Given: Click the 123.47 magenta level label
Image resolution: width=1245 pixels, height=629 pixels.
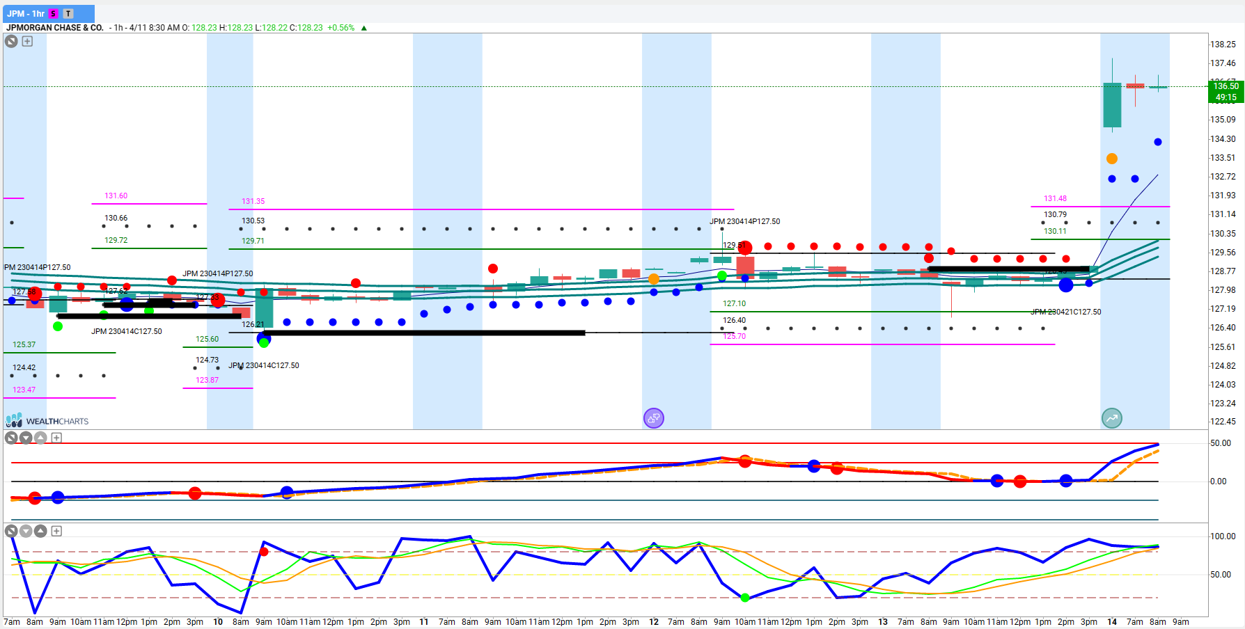Looking at the screenshot, I should coord(24,390).
